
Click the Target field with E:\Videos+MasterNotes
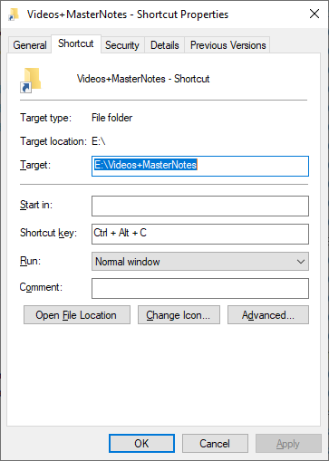pyautogui.click(x=200, y=166)
